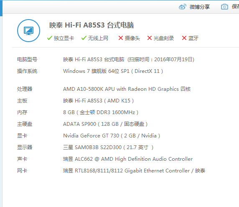Image resolution: width=239 pixels, height=207 pixels.
Task: Open the 微博分享 link
Action: click(200, 7)
